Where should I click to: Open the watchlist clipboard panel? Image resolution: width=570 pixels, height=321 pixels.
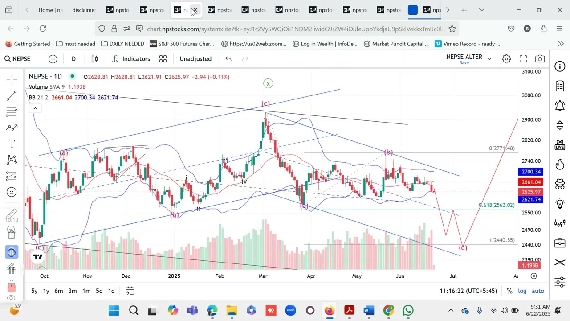[560, 86]
